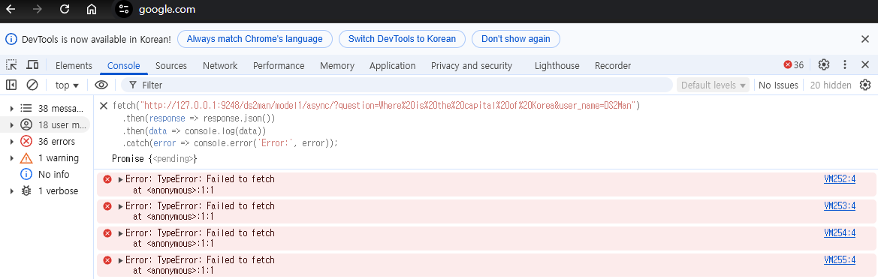Screen dimensions: 878x279
Task: Toggle live expression eye icon
Action: click(x=101, y=85)
